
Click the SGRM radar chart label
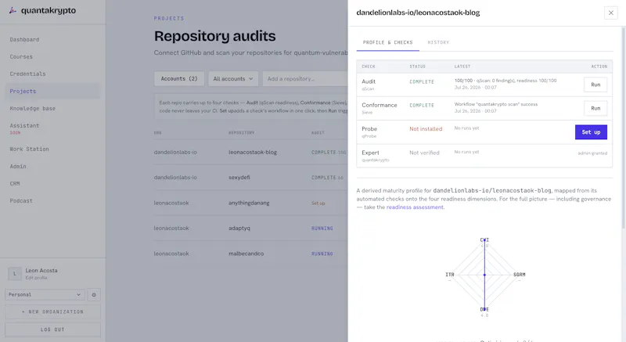click(520, 275)
